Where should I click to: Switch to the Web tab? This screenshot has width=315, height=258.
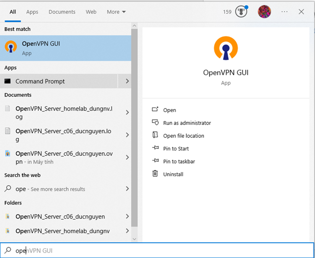tap(91, 12)
